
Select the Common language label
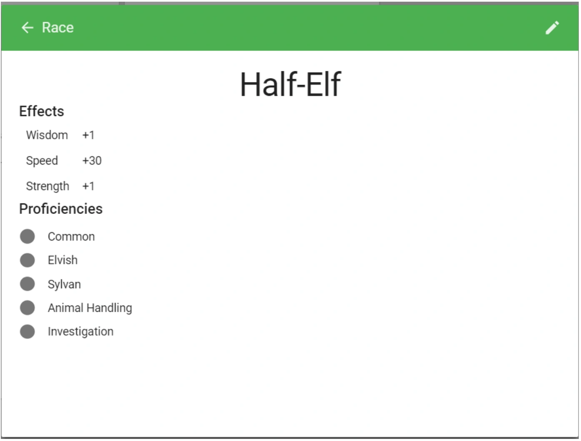71,237
